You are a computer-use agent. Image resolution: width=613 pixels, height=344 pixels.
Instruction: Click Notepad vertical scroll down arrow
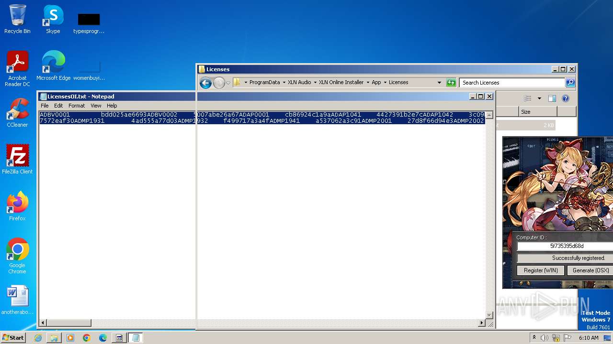[x=489, y=315]
